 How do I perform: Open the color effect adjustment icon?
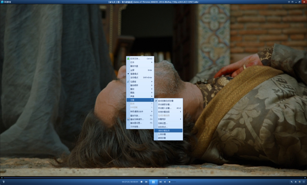pyautogui.click(x=300, y=182)
